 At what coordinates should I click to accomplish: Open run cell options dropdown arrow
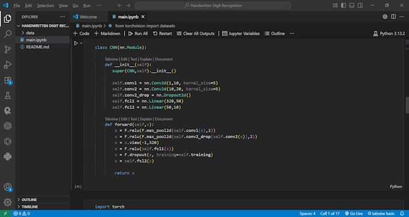(x=81, y=43)
